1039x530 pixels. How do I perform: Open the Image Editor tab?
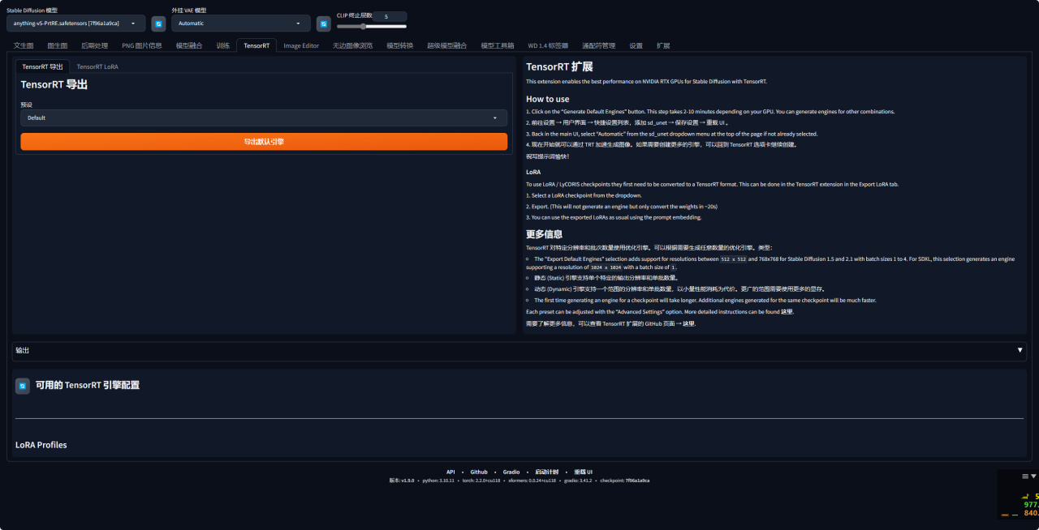tap(301, 45)
